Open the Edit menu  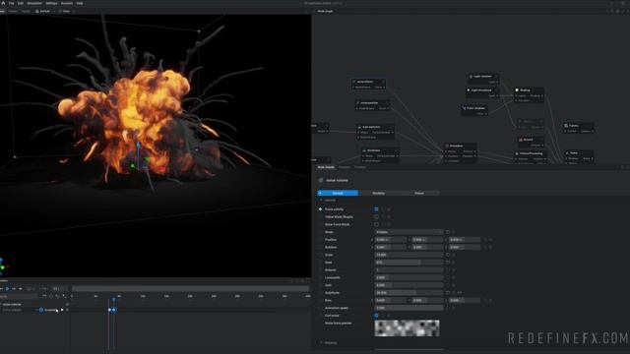point(20,3)
